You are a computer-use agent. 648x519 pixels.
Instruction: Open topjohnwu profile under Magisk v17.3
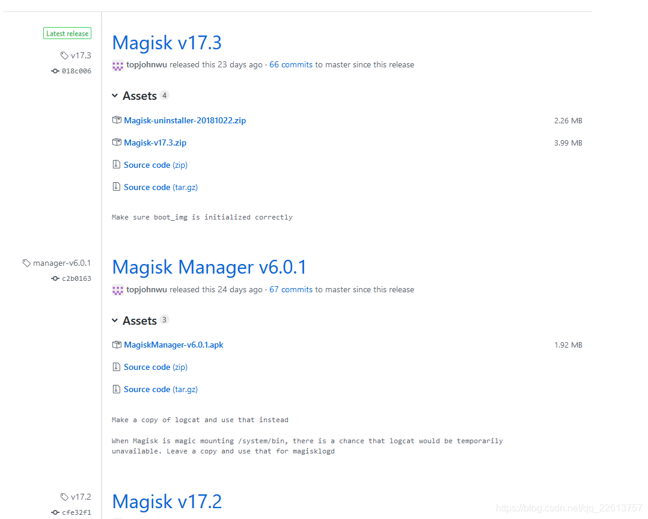147,65
